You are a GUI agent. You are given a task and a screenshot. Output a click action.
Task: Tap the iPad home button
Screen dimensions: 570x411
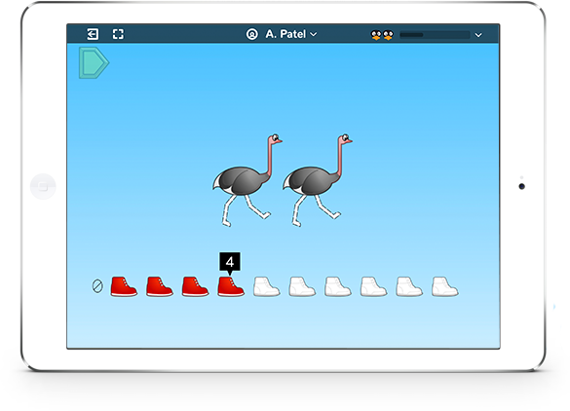click(x=43, y=187)
